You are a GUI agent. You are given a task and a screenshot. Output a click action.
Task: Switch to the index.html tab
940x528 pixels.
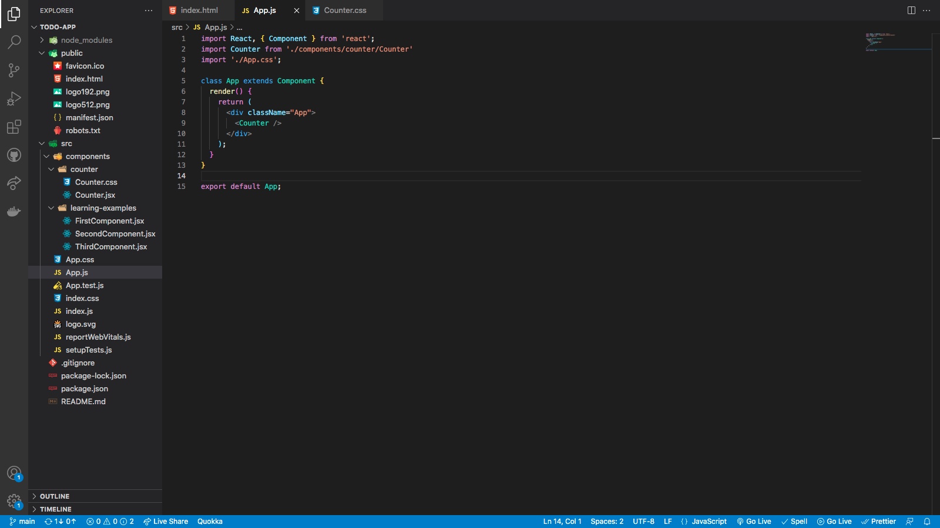[x=199, y=11]
